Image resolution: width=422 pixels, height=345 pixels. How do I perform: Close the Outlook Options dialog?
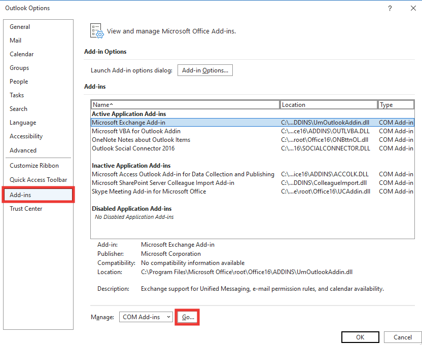pyautogui.click(x=413, y=8)
